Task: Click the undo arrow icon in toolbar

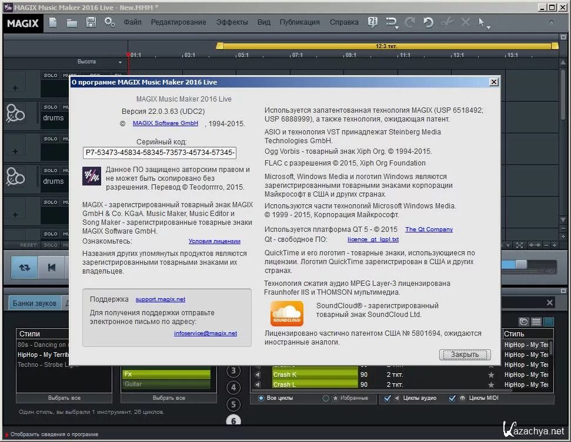Action: tap(429, 22)
